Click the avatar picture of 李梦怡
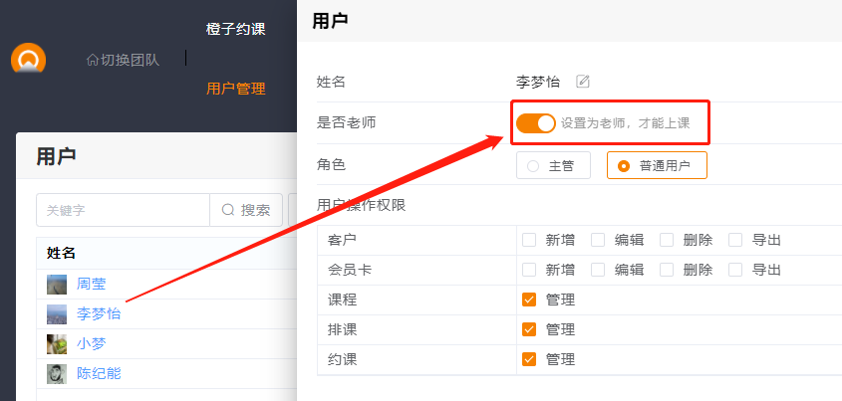The image size is (842, 401). click(57, 314)
